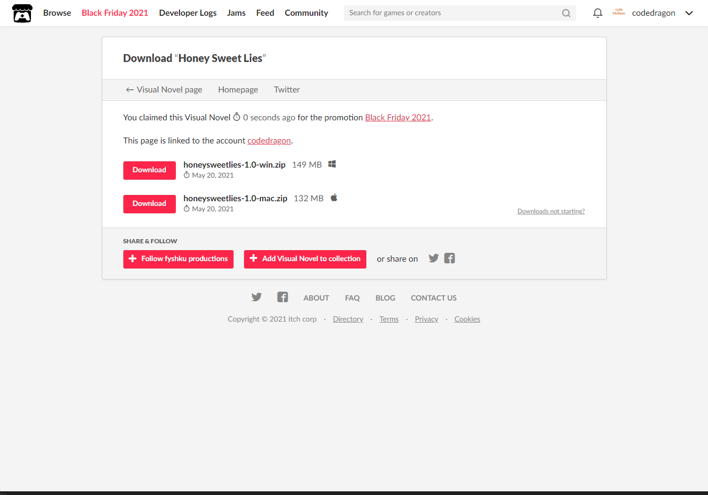
Task: Open linked account codedragon link
Action: coord(269,140)
